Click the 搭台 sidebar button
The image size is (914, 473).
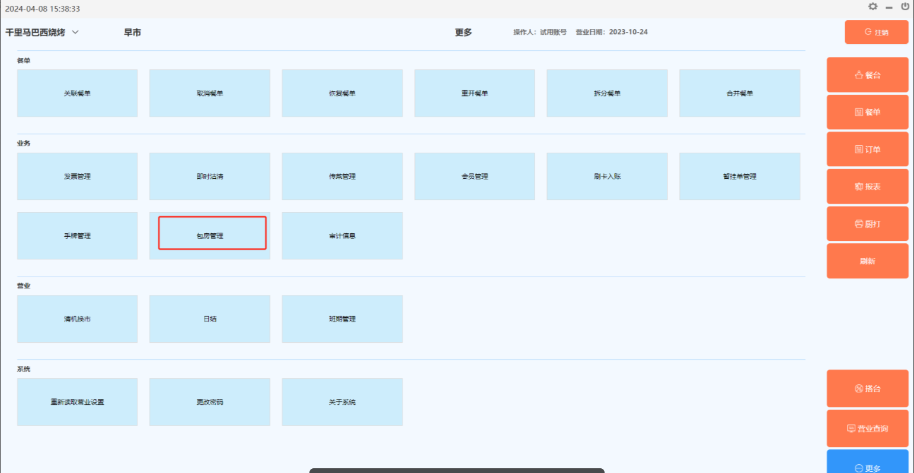point(867,389)
